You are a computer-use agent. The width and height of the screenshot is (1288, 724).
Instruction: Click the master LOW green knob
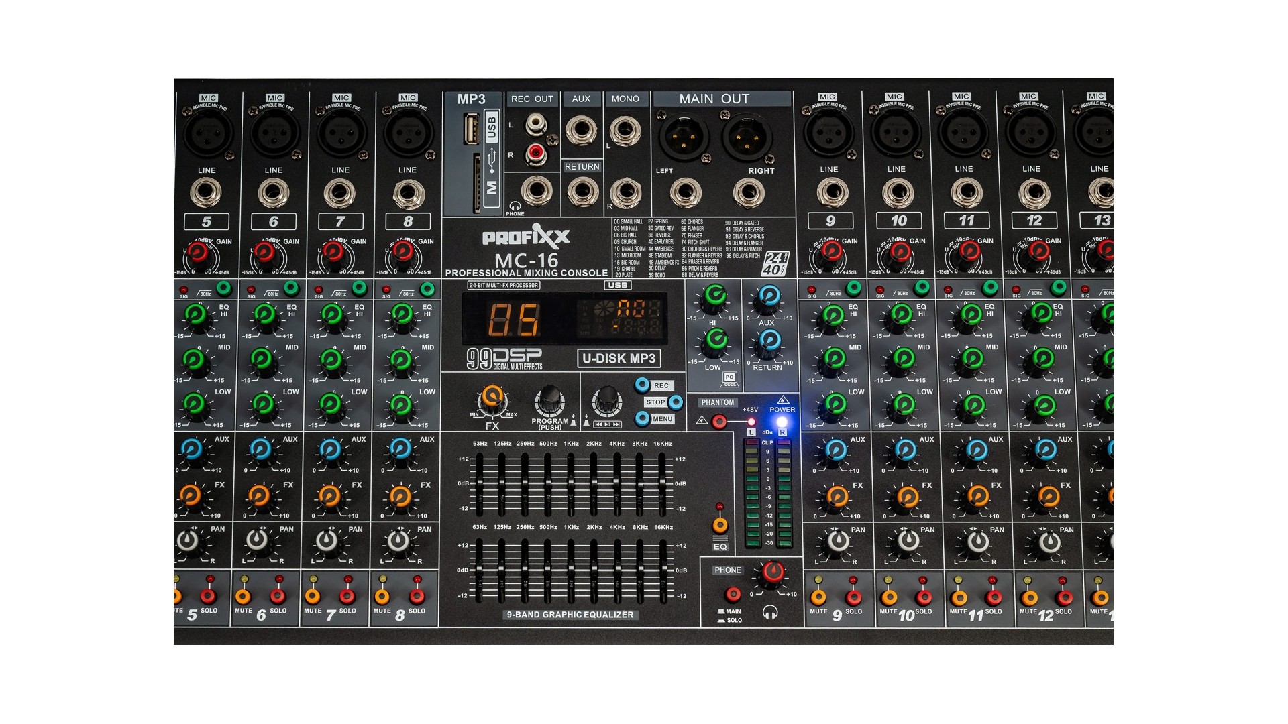716,340
